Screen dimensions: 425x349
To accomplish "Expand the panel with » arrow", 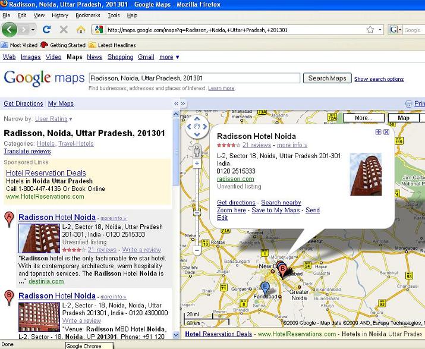I will [x=183, y=103].
